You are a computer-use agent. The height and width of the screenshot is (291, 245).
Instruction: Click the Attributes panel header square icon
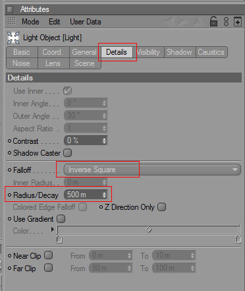click(10, 9)
